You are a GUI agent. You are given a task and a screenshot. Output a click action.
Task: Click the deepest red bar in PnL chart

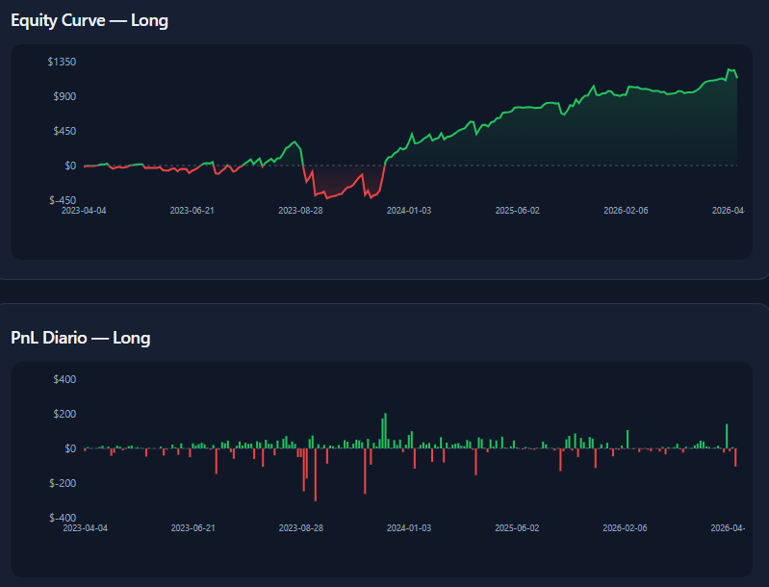point(316,474)
